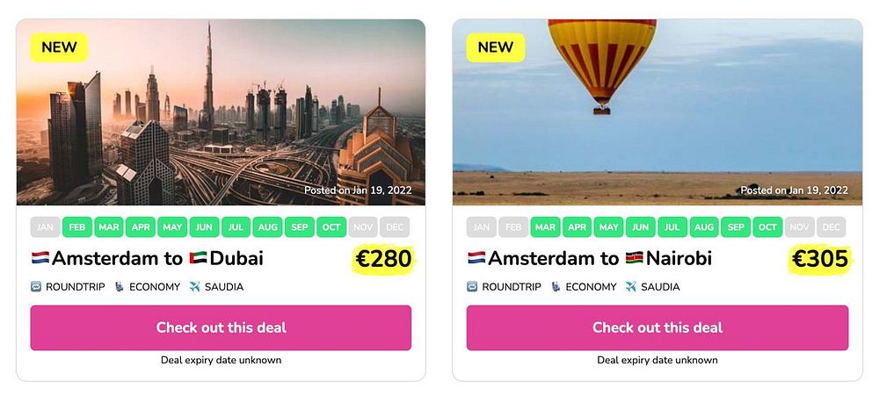The width and height of the screenshot is (879, 402).
Task: Select MAR month chip on Nairobi deal
Action: [545, 227]
